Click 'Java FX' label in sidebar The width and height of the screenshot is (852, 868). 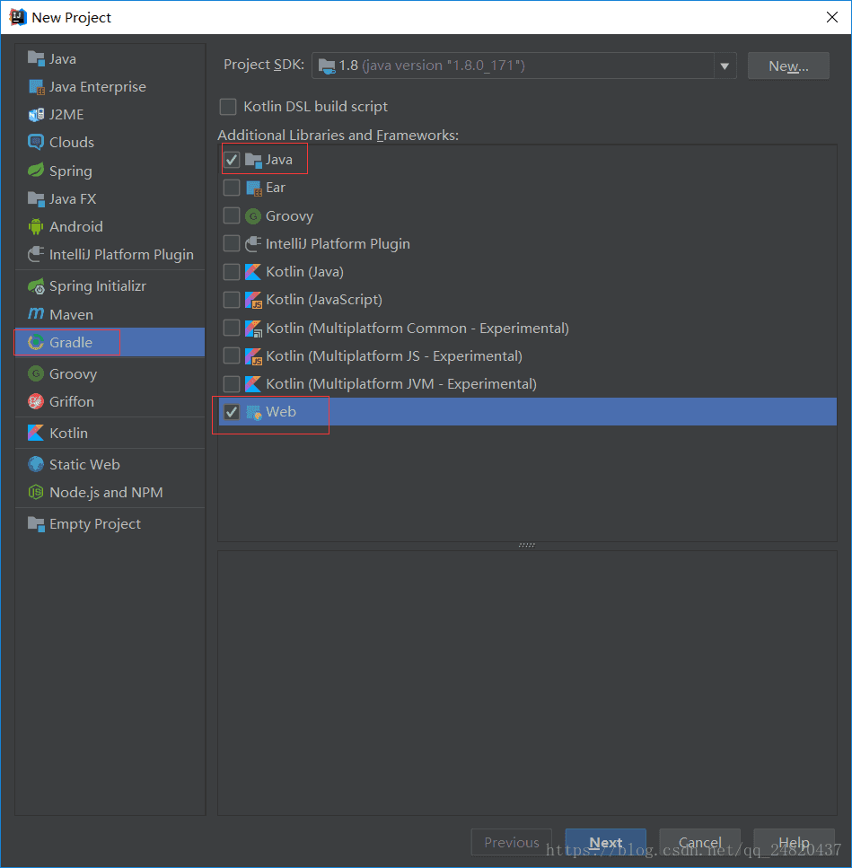tap(73, 198)
